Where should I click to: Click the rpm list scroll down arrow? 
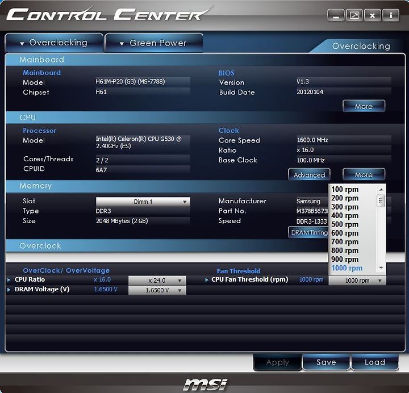point(381,267)
